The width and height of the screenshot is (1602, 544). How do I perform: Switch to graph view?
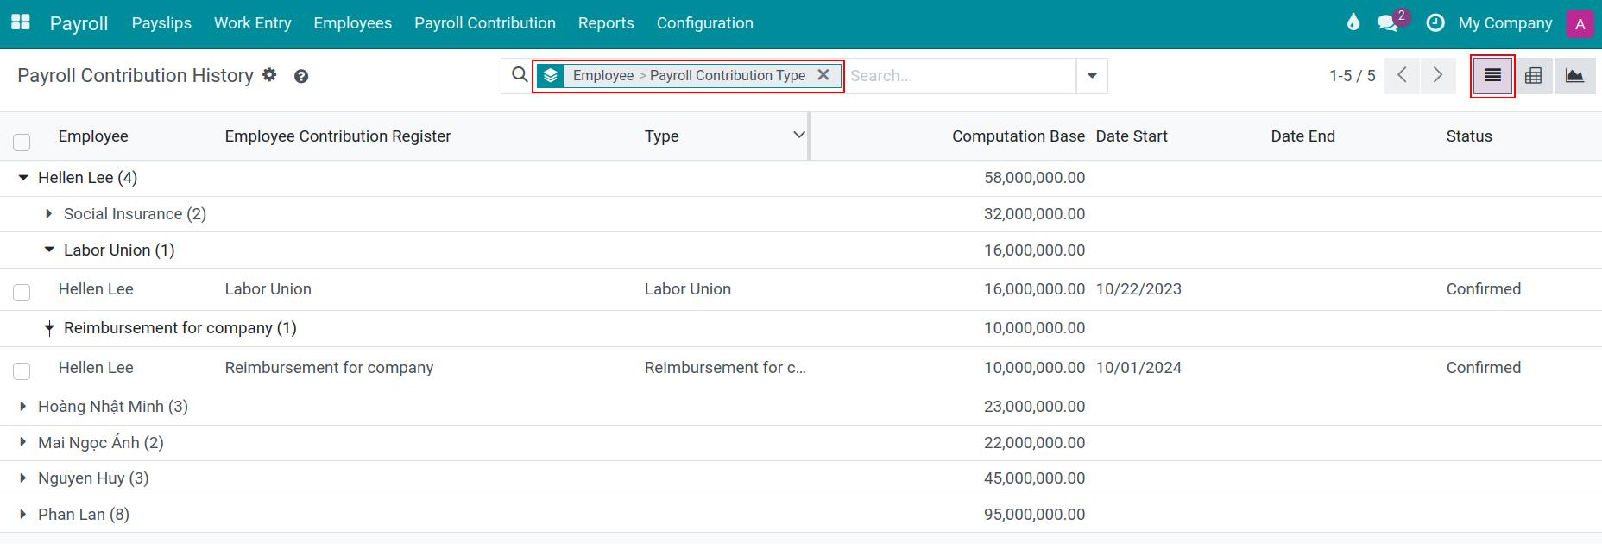(x=1574, y=76)
